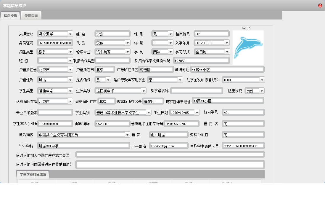Click the 档案编号 field showing 001
Viewport: 325px width, 223px height.
pos(212,34)
